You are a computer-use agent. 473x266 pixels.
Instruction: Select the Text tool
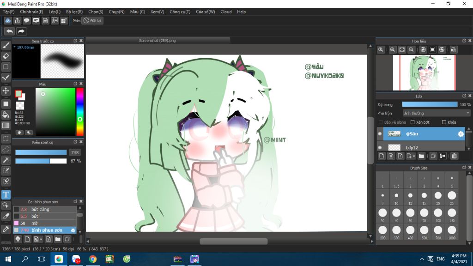coord(6,194)
